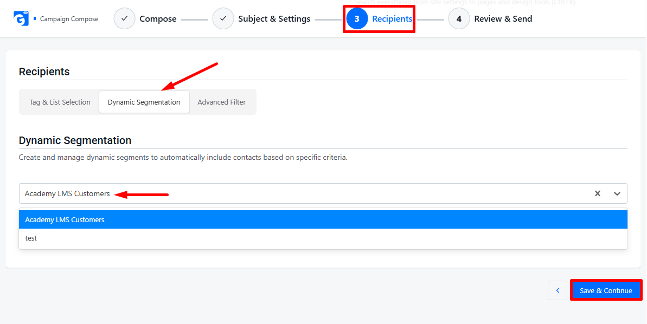
Task: Click the Review & Send step label
Action: (503, 19)
